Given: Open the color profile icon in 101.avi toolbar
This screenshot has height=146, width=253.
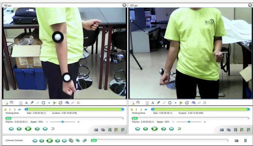Looking at the screenshot, I should (205, 103).
